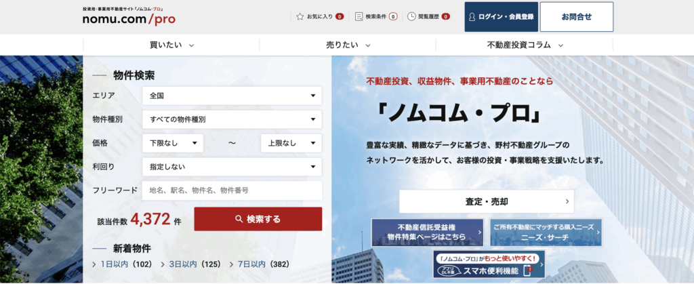The width and height of the screenshot is (694, 284).
Task: Click the フリーワード keyword input field
Action: tap(232, 190)
